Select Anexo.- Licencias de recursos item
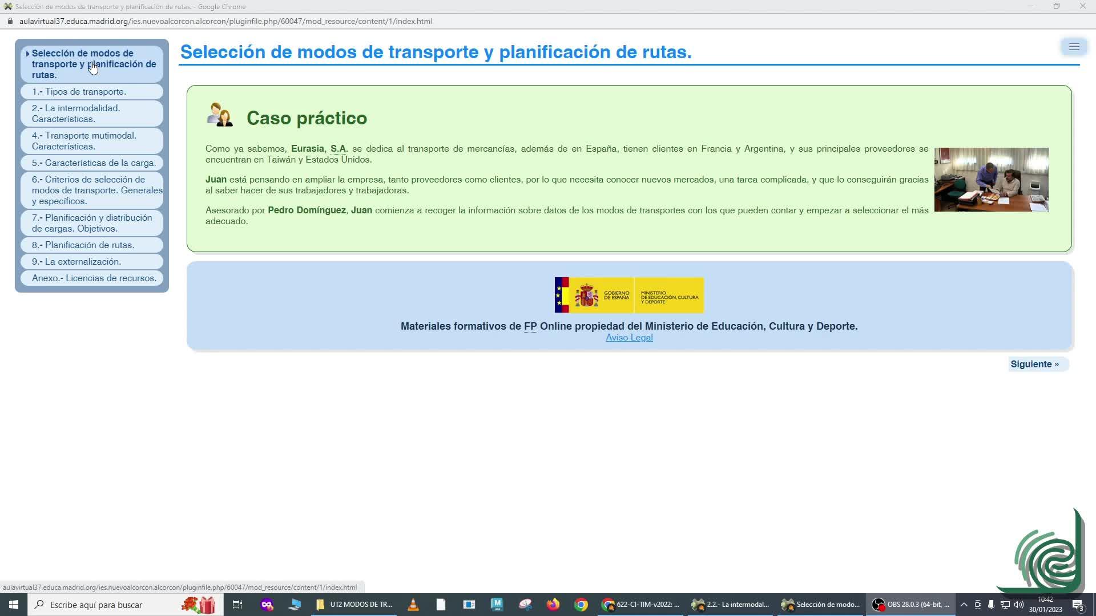The image size is (1096, 616). [94, 278]
